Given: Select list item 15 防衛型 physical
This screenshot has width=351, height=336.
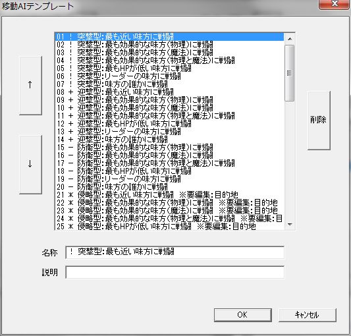Looking at the screenshot, I should pos(169,148).
